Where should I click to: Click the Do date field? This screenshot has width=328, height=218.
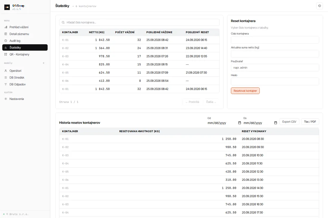[260, 123]
